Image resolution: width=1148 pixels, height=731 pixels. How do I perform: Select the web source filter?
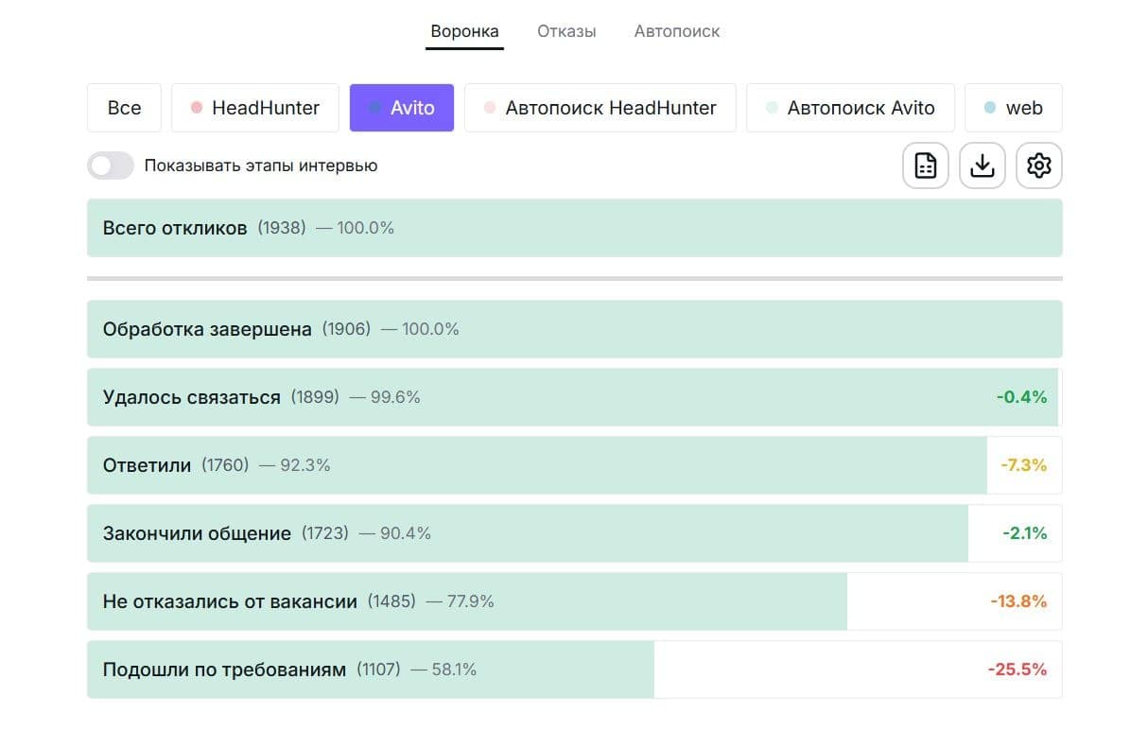1014,108
